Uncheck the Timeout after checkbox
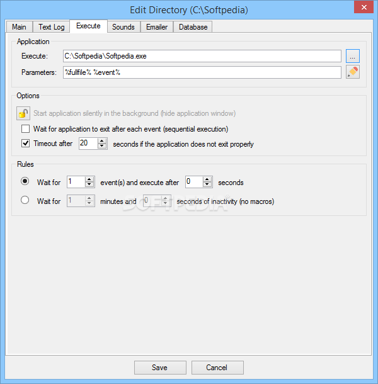The width and height of the screenshot is (378, 384). tap(25, 144)
